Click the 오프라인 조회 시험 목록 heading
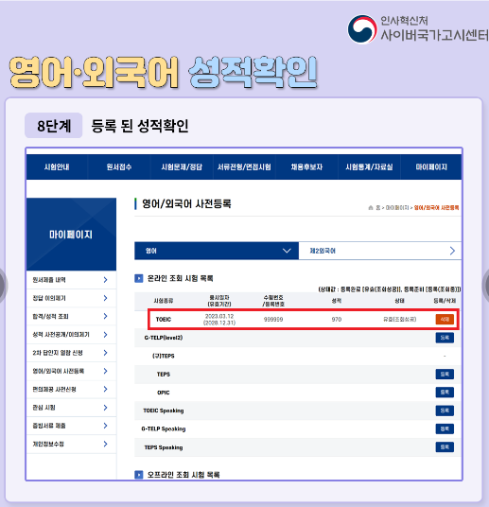Viewport: 489px width, 507px height. (183, 475)
